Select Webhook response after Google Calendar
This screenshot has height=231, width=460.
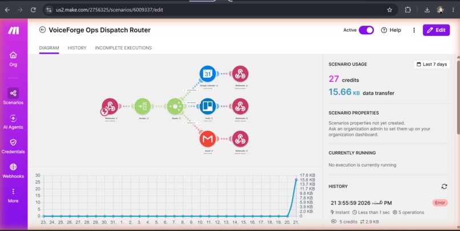tap(240, 74)
